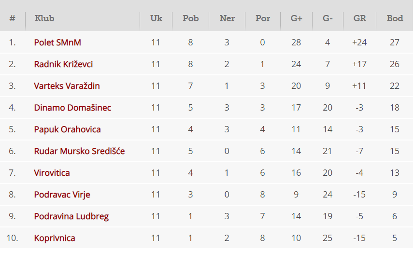Click the GR goal difference header

point(359,18)
